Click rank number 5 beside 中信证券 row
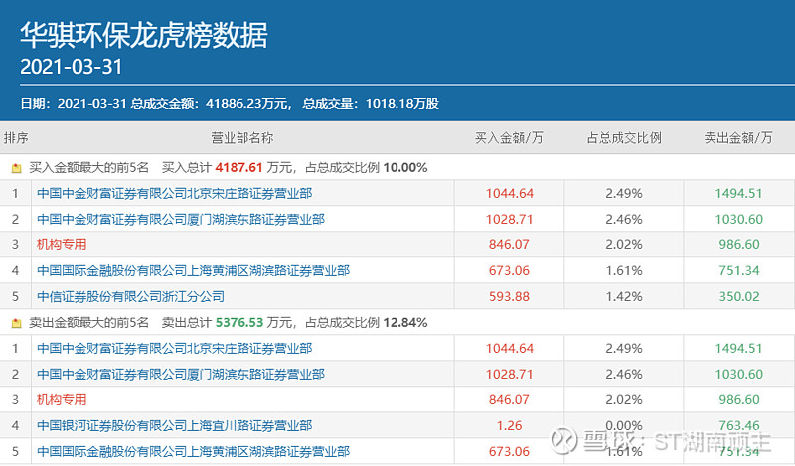The image size is (795, 466). pyautogui.click(x=15, y=297)
